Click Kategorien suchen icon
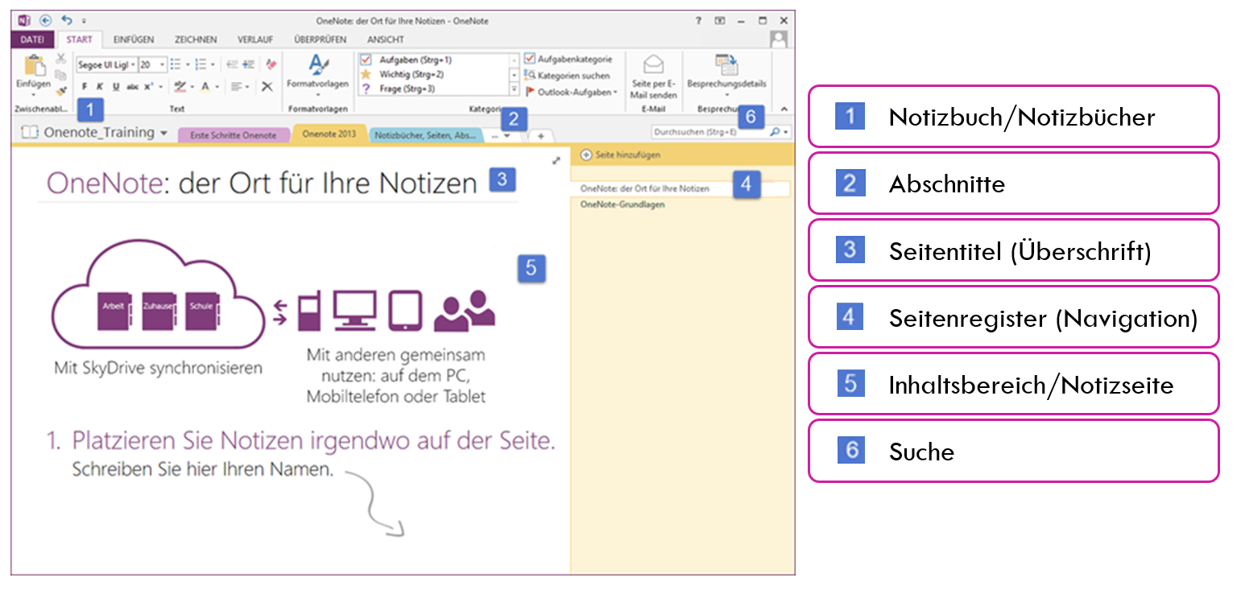1241x590 pixels. pos(529,75)
